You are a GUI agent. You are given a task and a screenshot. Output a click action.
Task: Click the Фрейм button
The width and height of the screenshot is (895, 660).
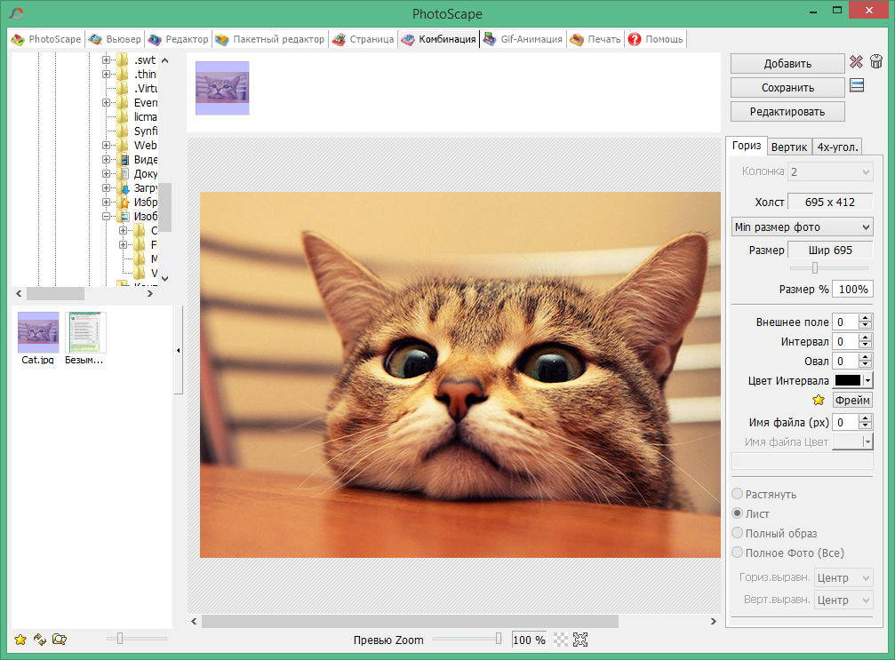[852, 401]
